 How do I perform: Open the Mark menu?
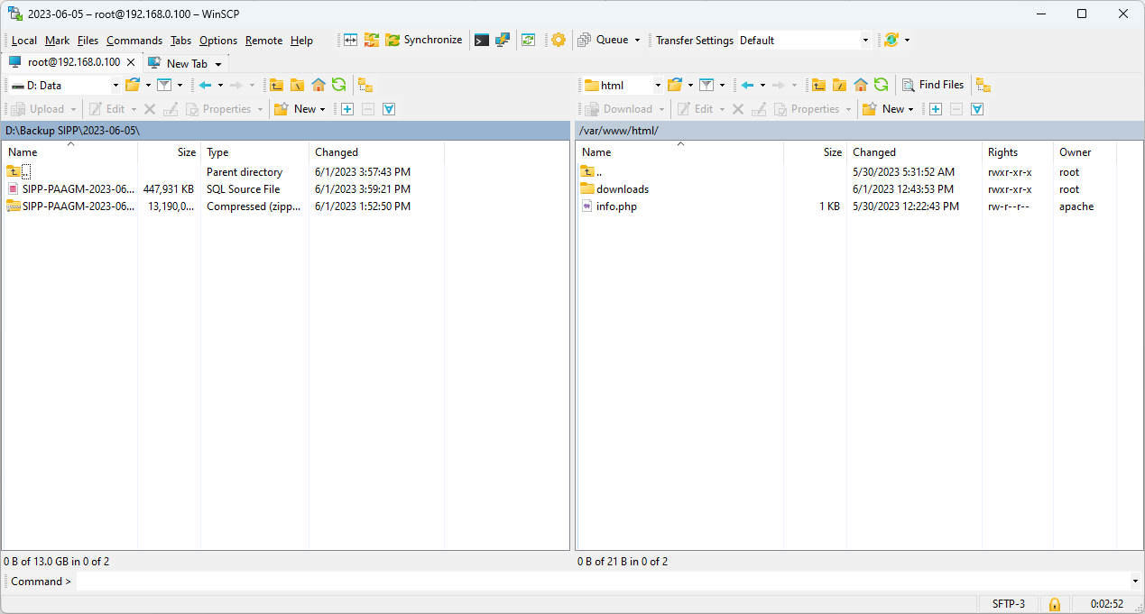point(57,41)
